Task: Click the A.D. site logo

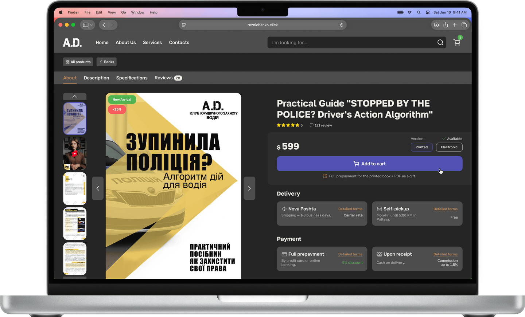Action: point(72,43)
